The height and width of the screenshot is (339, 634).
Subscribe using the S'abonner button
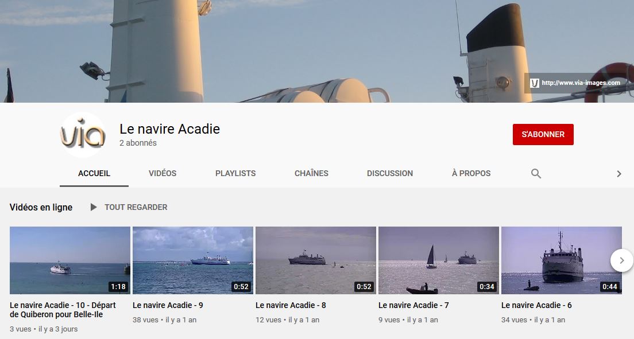pos(543,135)
